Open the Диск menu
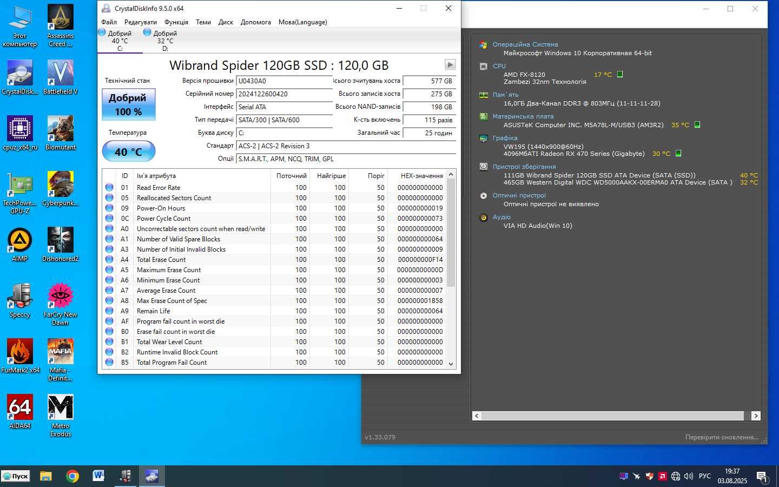 tap(226, 22)
